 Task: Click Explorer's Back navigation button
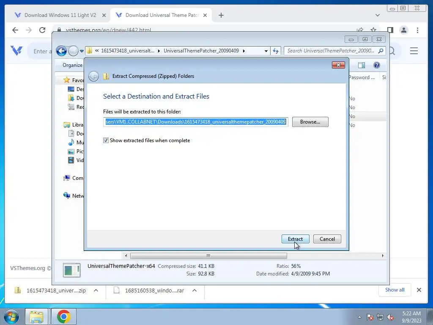(x=61, y=51)
